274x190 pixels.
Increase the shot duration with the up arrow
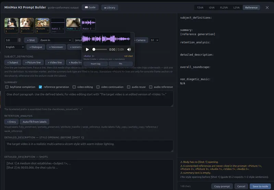click(x=20, y=39)
